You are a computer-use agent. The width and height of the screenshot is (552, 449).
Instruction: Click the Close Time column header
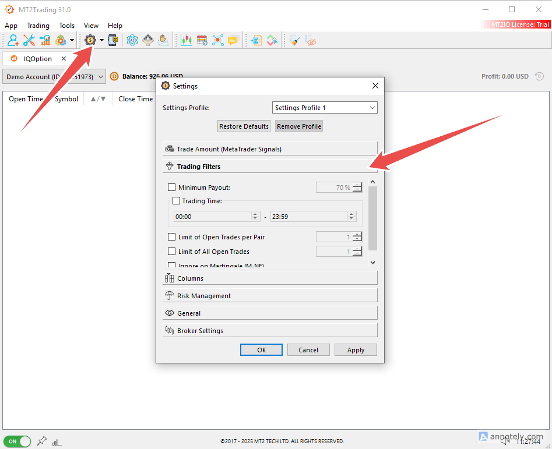[x=135, y=99]
